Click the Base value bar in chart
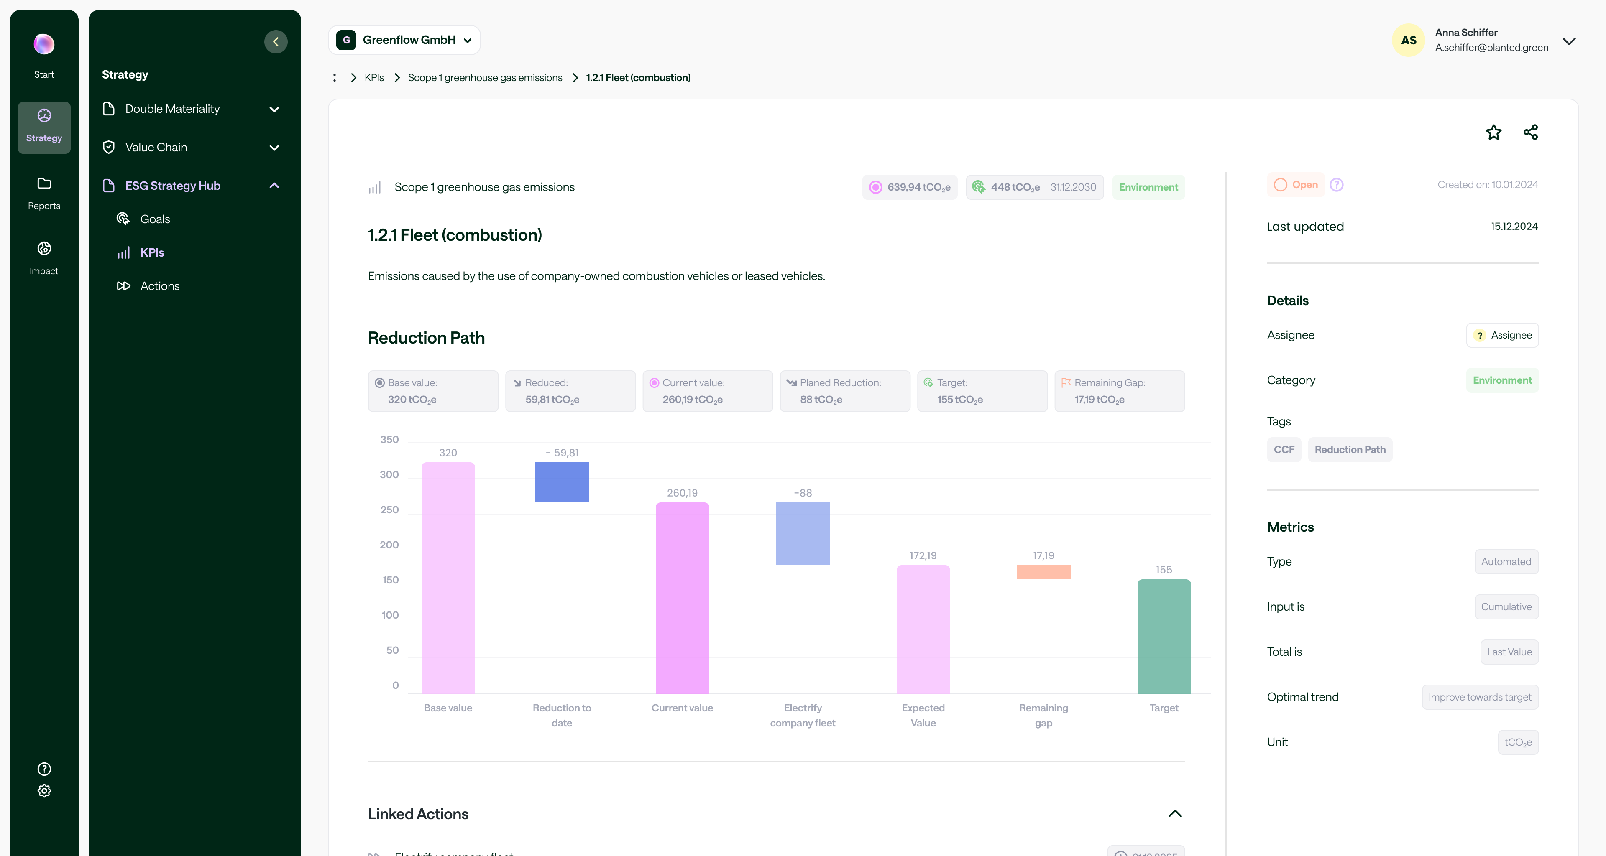Image resolution: width=1606 pixels, height=856 pixels. 448,578
